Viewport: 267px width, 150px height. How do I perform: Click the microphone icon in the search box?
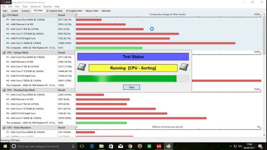coord(73,146)
